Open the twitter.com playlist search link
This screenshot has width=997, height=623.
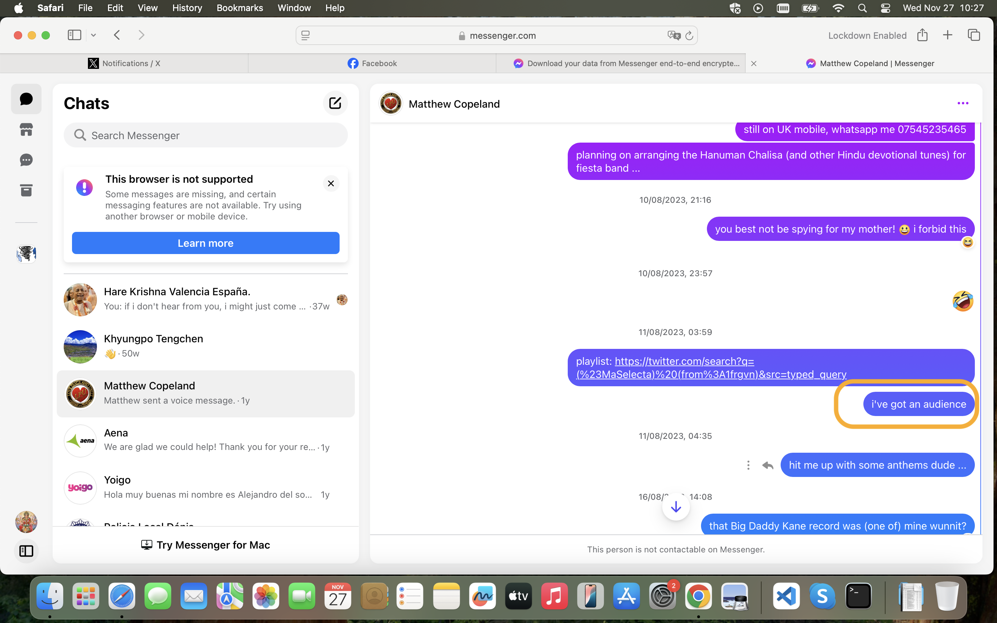tap(711, 368)
